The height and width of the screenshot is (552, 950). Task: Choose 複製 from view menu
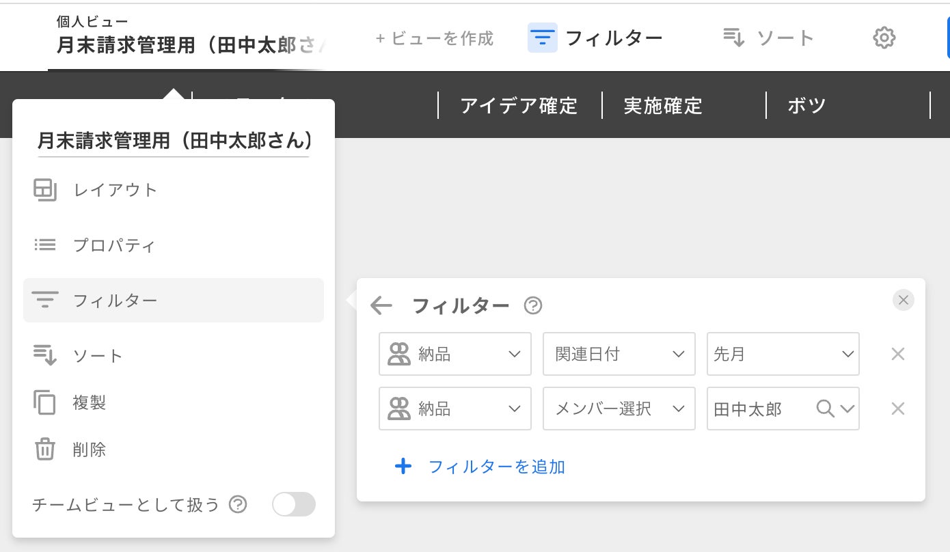(89, 402)
